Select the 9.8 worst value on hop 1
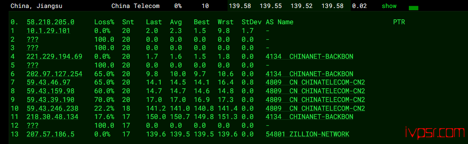This screenshot has height=144, width=468. [224, 31]
